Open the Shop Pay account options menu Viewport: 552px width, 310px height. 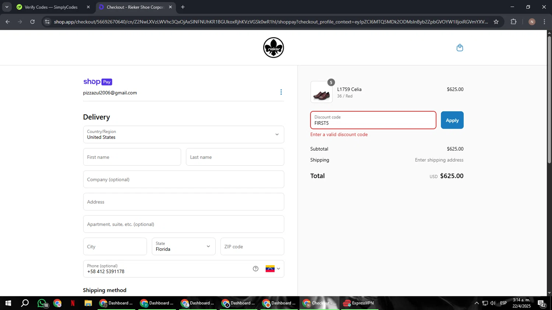coord(281,92)
